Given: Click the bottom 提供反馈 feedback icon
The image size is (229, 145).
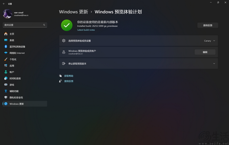Looking at the screenshot, I should click(x=60, y=81).
